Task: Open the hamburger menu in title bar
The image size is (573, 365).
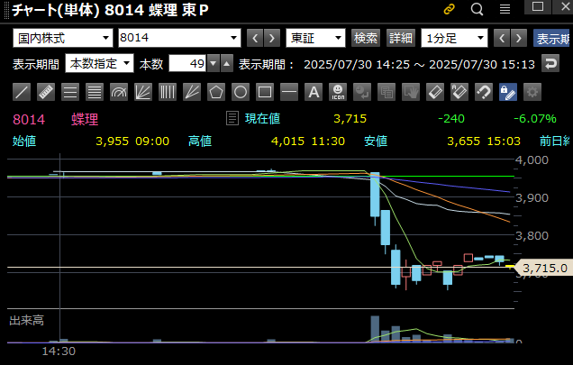Action: click(x=505, y=9)
